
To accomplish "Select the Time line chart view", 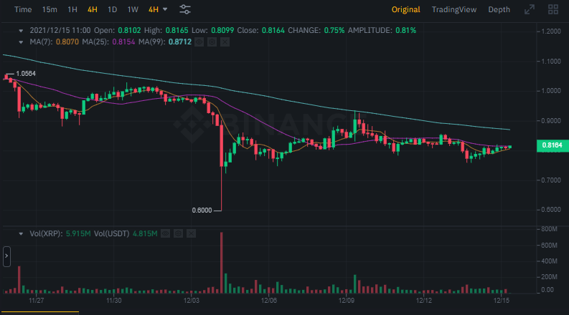I will tap(23, 9).
